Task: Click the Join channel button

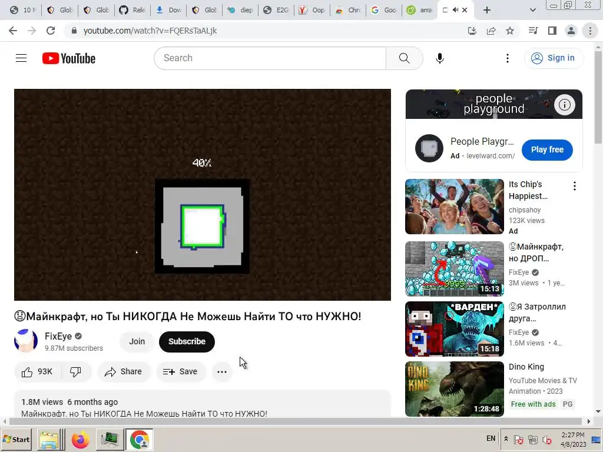Action: 137,341
